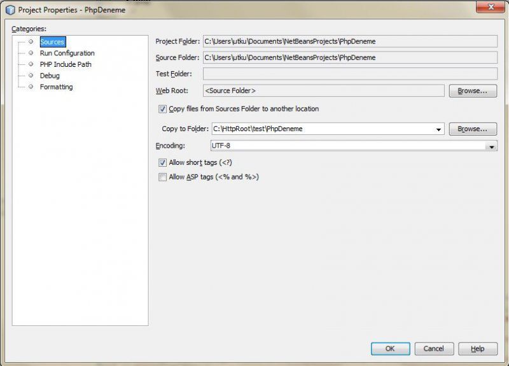
Task: Uncheck Copy files from Sources Folder option
Action: coord(162,109)
